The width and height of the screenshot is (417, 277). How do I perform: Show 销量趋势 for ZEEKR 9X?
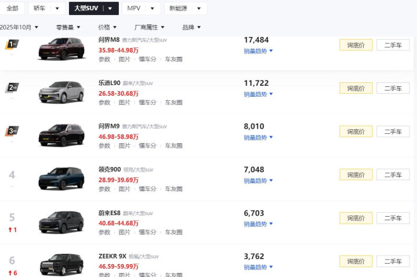tap(258, 267)
